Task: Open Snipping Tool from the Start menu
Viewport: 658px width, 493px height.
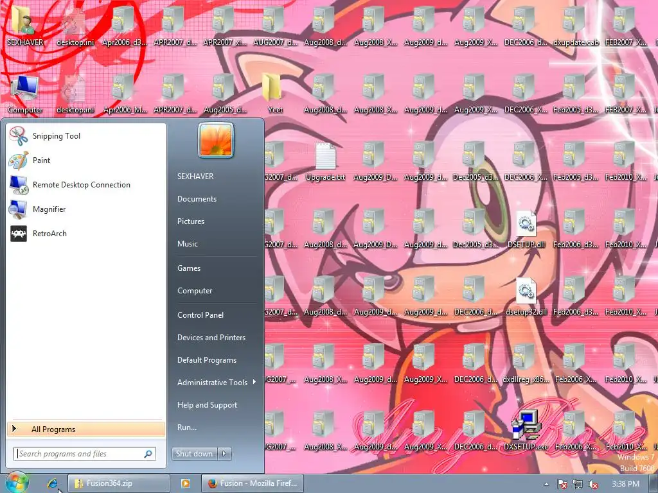Action: [86, 136]
